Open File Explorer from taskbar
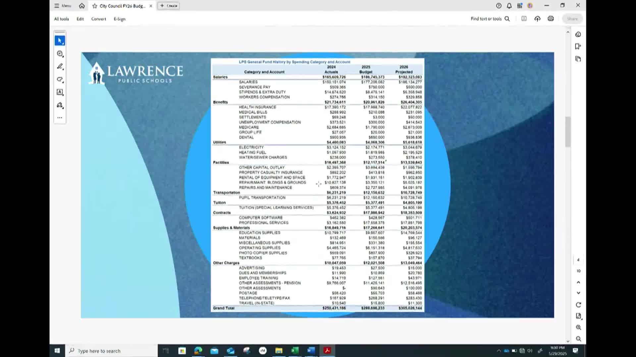 pyautogui.click(x=279, y=351)
